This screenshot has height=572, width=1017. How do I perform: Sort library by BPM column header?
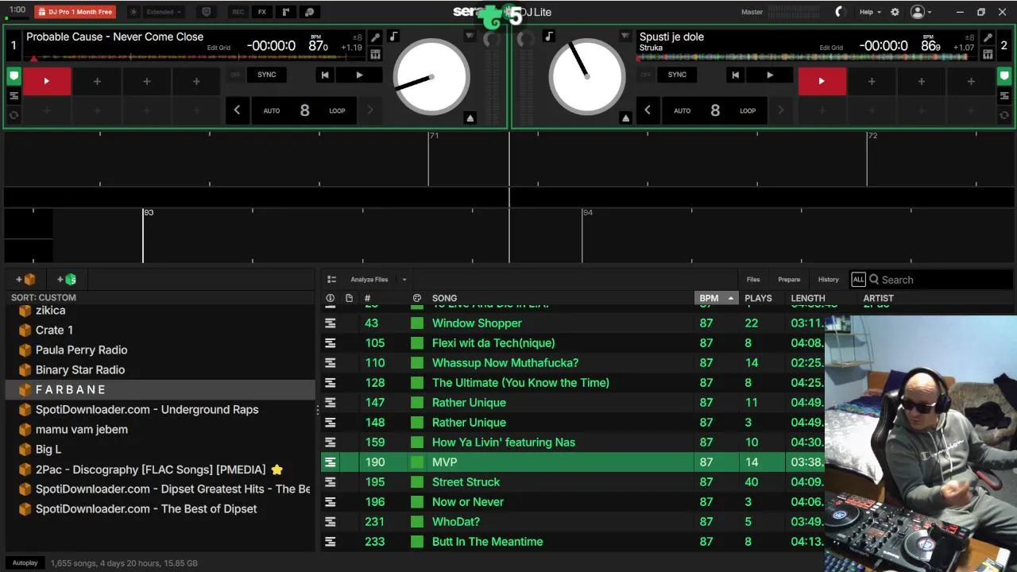click(x=716, y=299)
